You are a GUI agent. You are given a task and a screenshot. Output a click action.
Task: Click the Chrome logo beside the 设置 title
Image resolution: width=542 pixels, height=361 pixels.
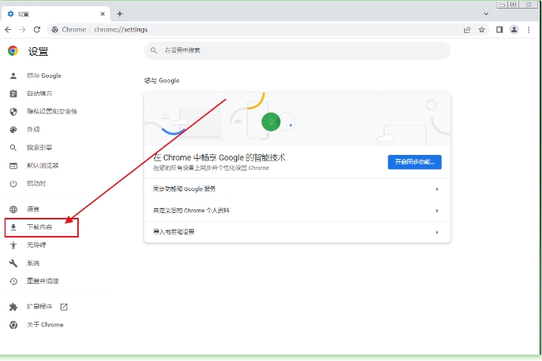[13, 51]
